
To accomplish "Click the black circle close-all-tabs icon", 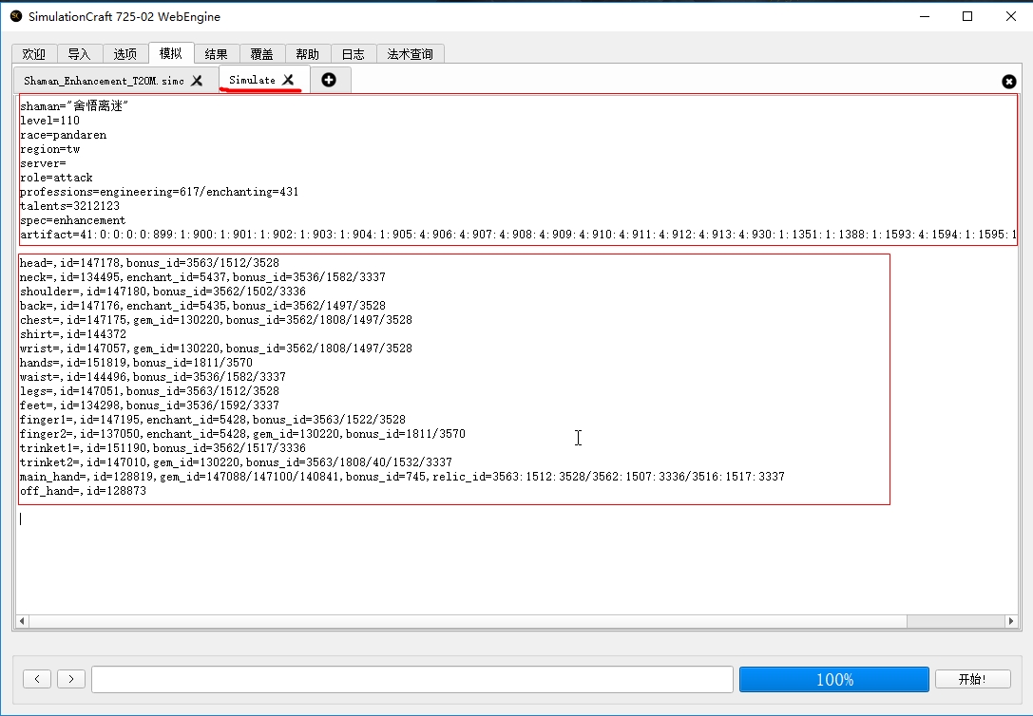I will pos(1008,82).
